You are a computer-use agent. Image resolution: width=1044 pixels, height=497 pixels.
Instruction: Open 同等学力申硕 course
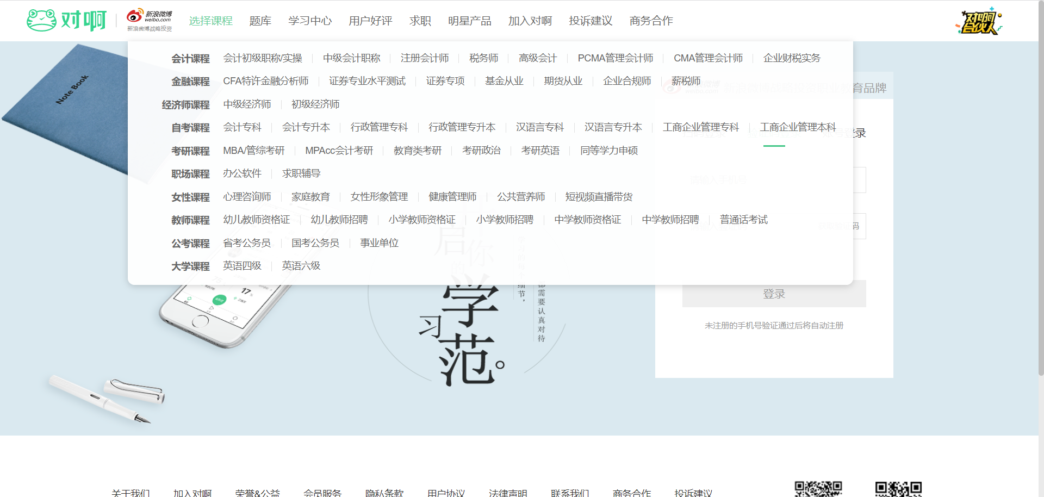[609, 151]
